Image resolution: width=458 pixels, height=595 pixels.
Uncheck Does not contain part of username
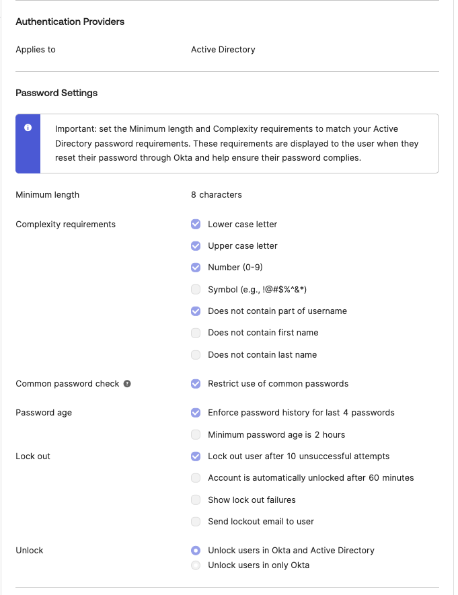pyautogui.click(x=195, y=311)
